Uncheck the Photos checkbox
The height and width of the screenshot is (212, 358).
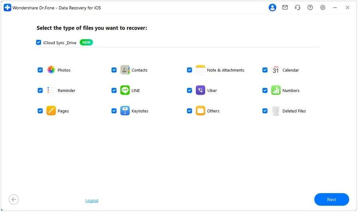point(40,70)
